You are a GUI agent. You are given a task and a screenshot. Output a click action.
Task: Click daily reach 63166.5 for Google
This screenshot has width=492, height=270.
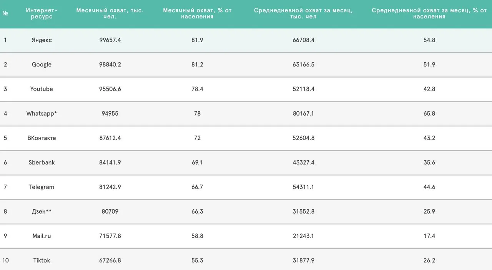[303, 65]
